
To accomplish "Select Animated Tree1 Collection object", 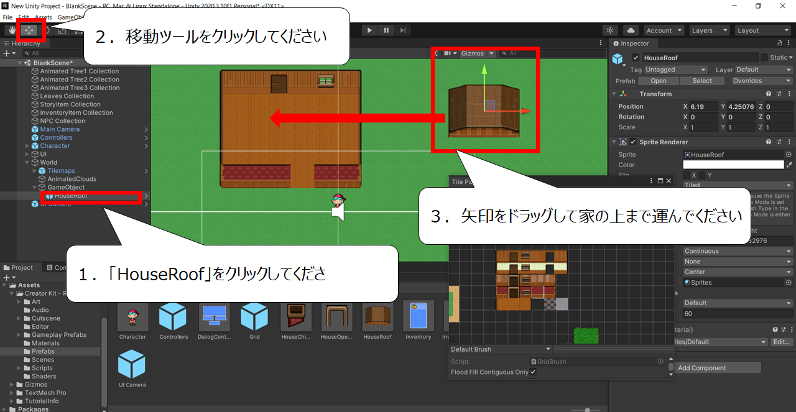I will click(x=80, y=71).
